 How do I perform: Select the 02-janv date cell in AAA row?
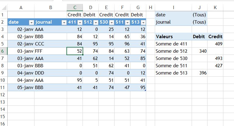[21, 29]
